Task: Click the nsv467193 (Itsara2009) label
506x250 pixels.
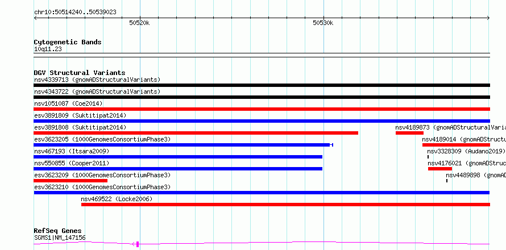Action: click(72, 151)
